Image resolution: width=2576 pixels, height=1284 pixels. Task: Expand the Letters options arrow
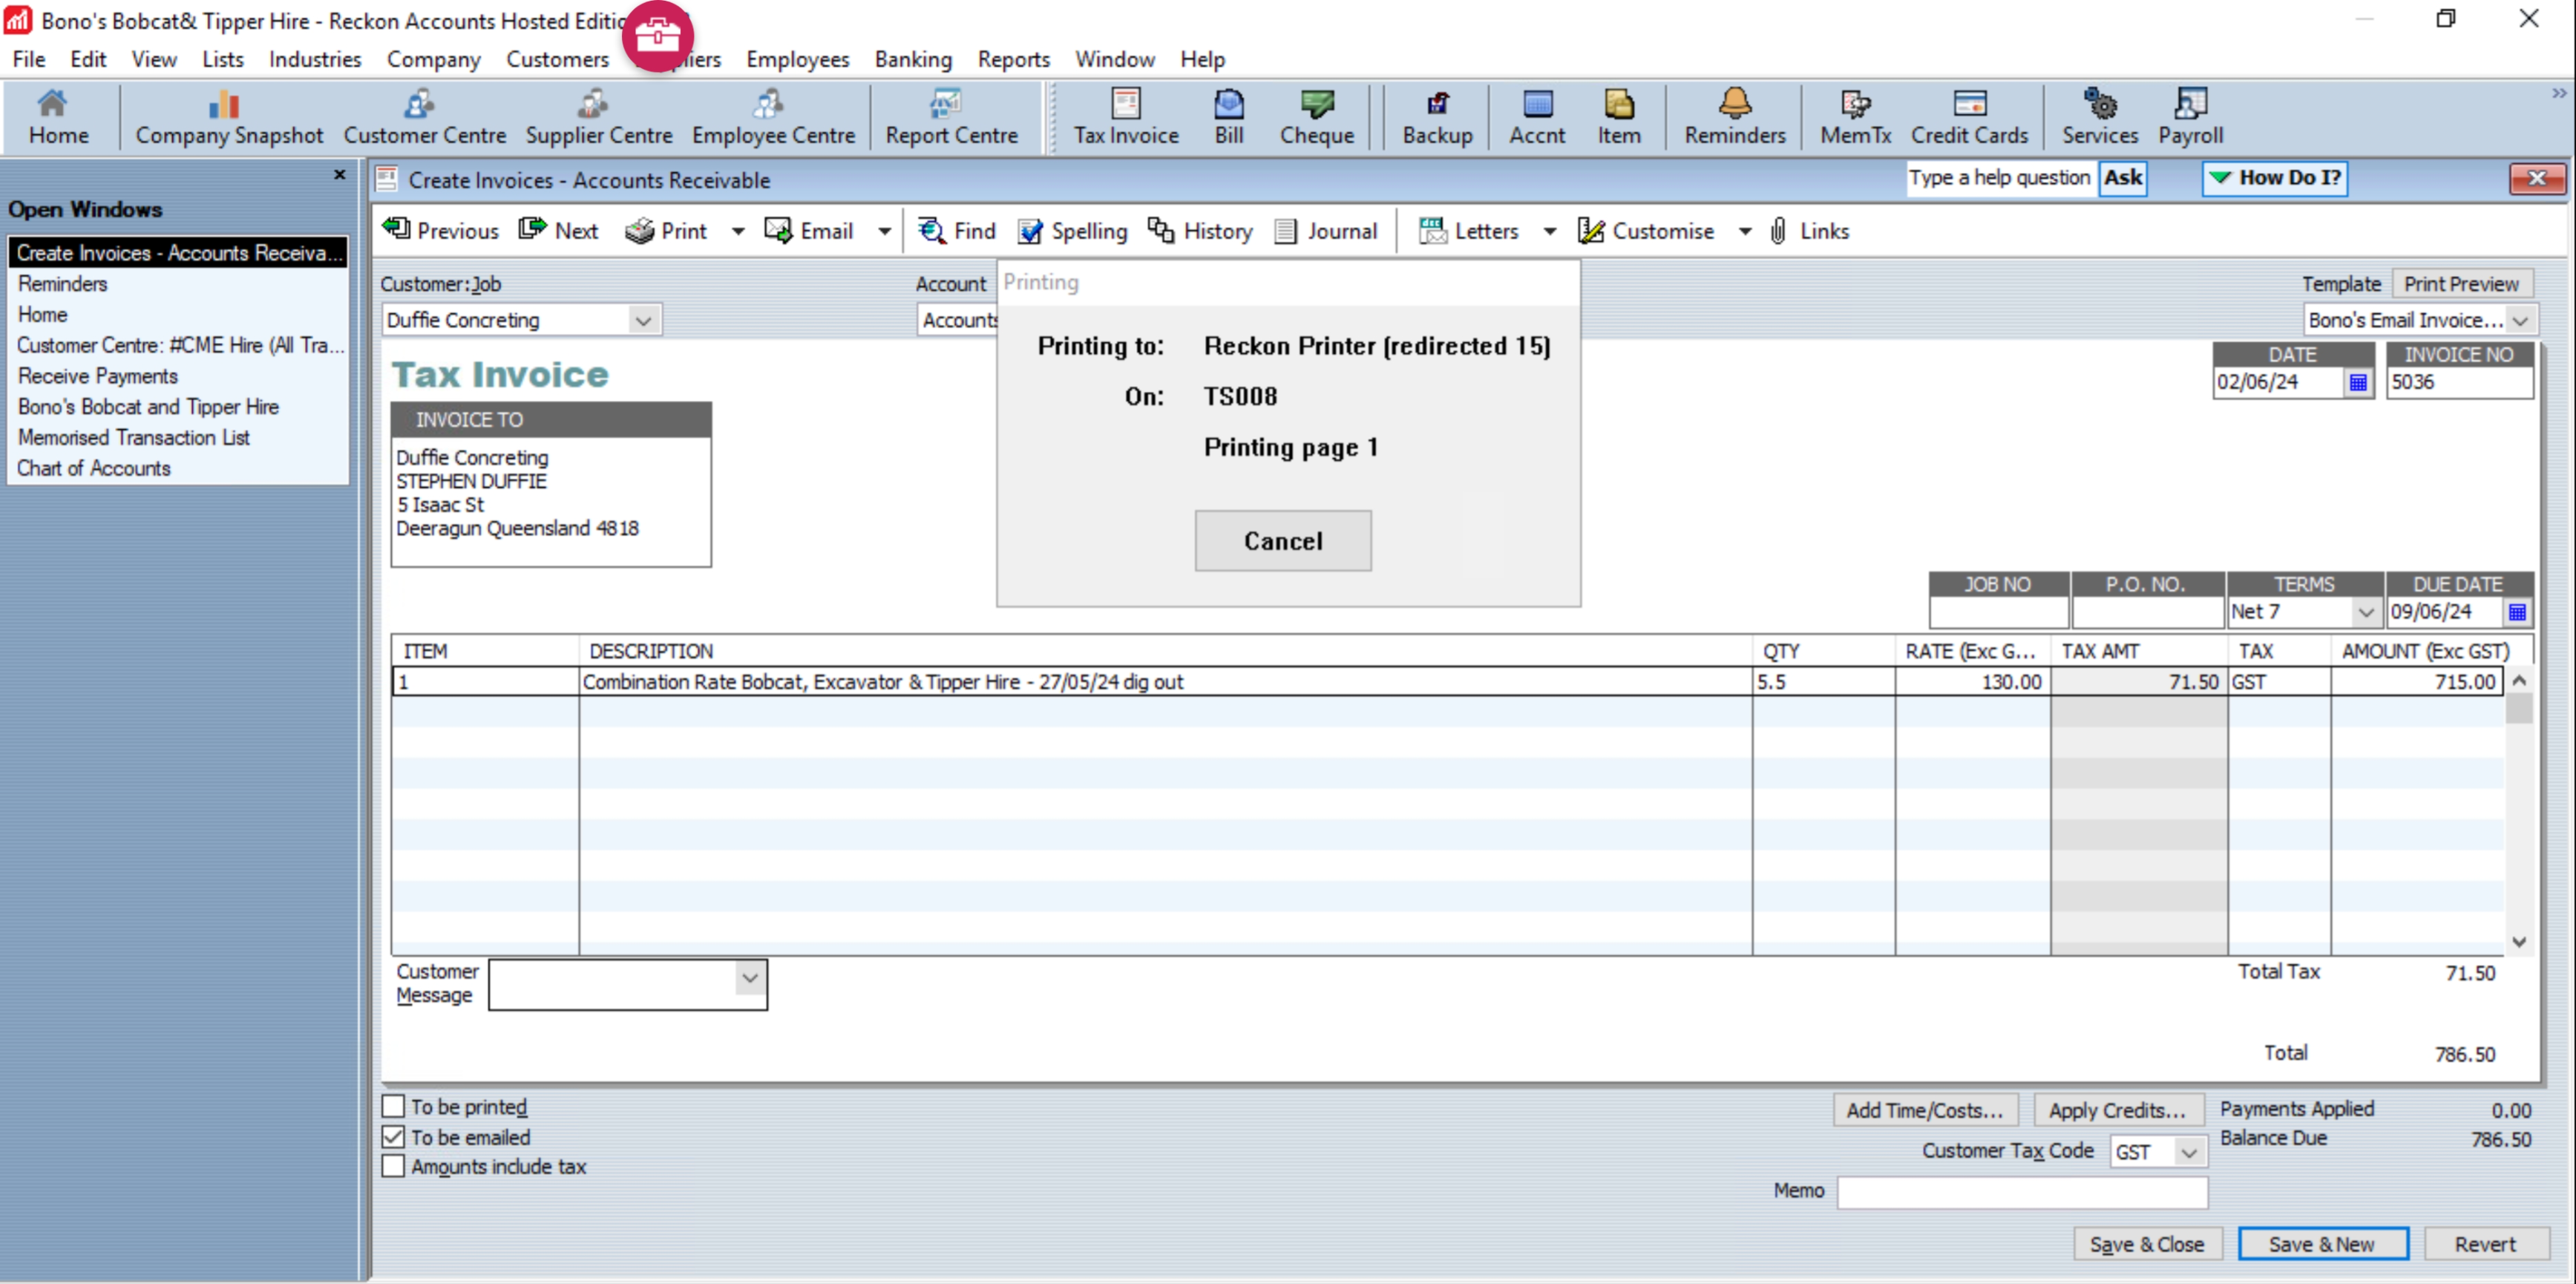coord(1549,231)
